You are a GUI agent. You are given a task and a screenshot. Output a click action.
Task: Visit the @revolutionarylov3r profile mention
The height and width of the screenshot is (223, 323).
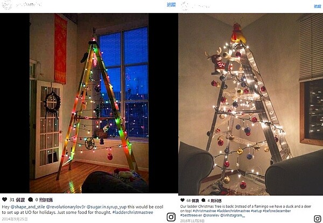click(66, 207)
